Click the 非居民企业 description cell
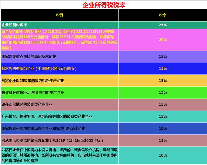The height and width of the screenshot is (165, 207). click(60, 155)
